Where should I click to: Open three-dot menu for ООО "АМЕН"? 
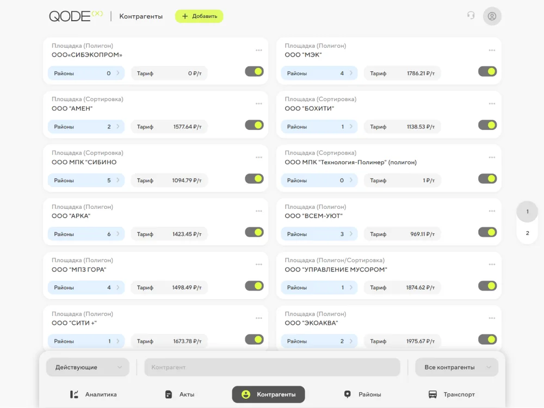click(259, 104)
